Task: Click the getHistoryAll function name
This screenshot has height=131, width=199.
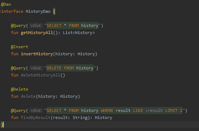Action: (37, 33)
